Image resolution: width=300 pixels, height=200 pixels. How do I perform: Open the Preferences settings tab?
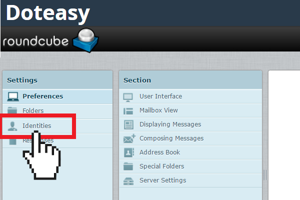click(x=57, y=96)
